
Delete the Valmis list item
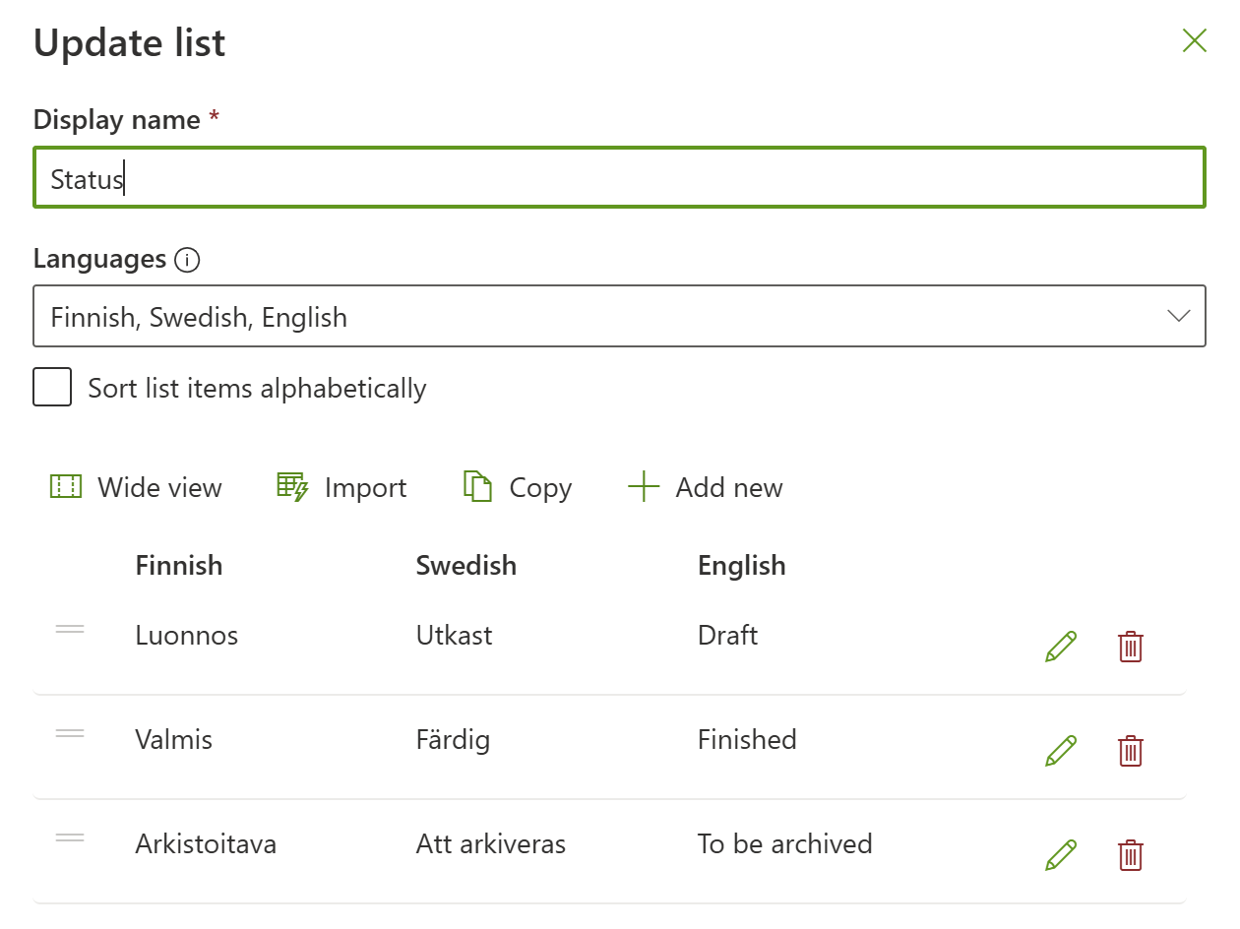[x=1131, y=751]
